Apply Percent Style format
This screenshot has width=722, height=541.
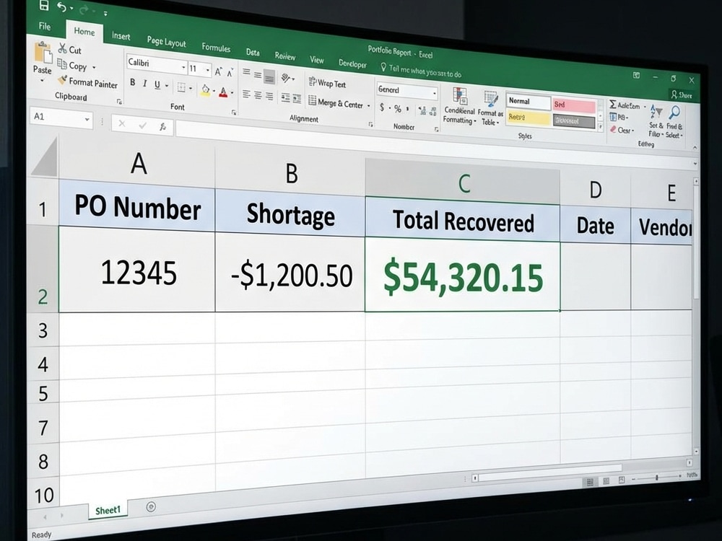tap(397, 109)
